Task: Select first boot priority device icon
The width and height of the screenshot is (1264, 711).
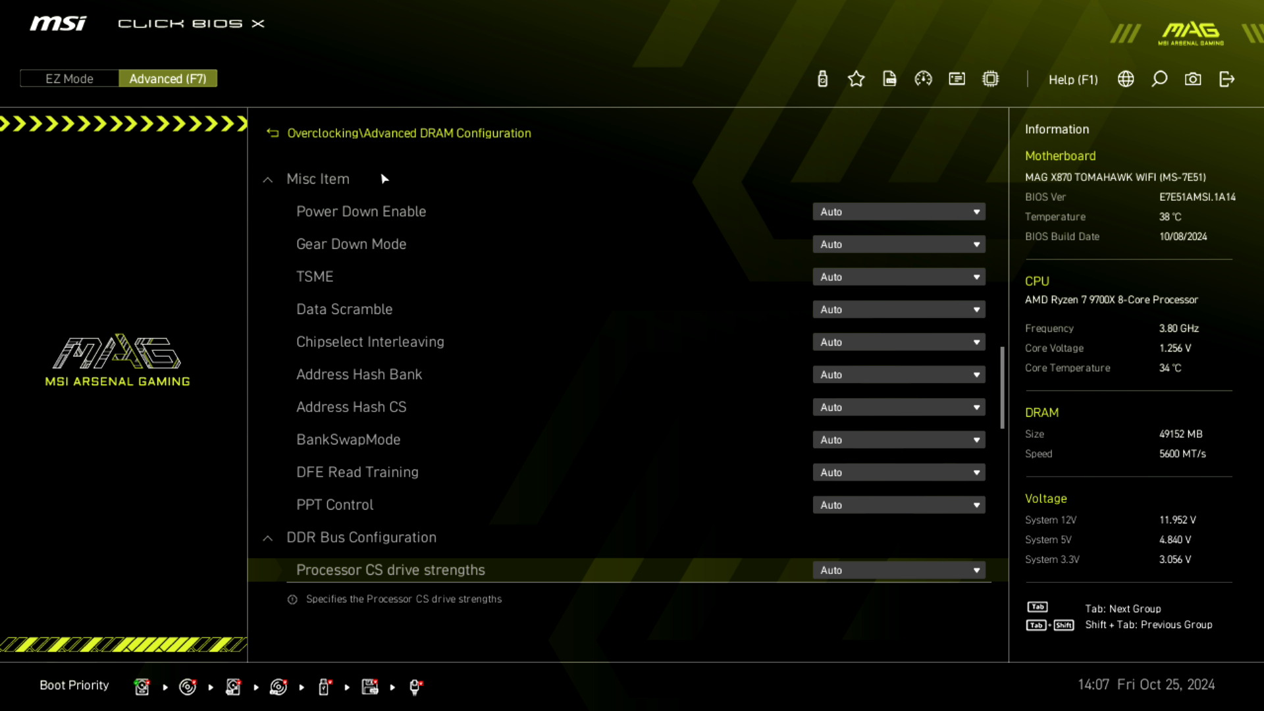Action: 142,687
